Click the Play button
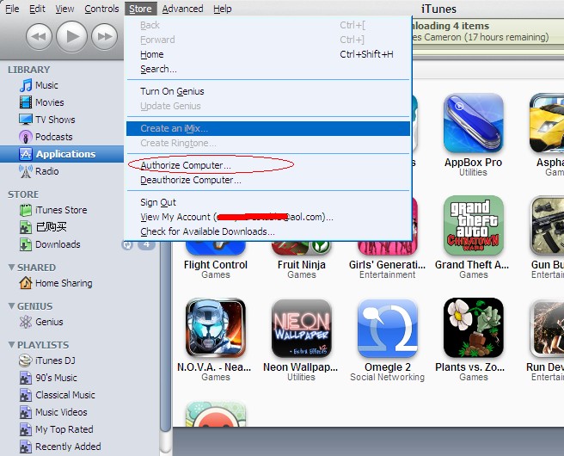564x456 pixels. (72, 36)
